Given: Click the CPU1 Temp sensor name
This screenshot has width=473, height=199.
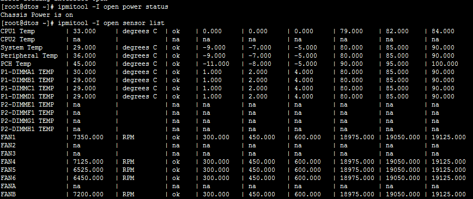Looking at the screenshot, I should click(18, 31).
